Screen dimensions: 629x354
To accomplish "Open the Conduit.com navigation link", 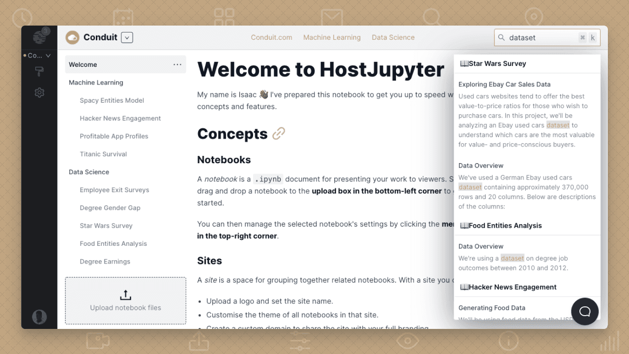I will pos(271,37).
